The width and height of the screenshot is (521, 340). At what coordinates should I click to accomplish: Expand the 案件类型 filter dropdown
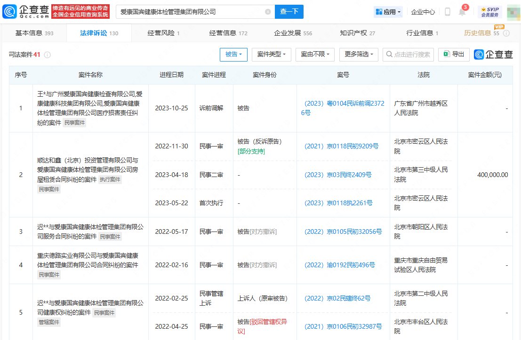pos(272,54)
